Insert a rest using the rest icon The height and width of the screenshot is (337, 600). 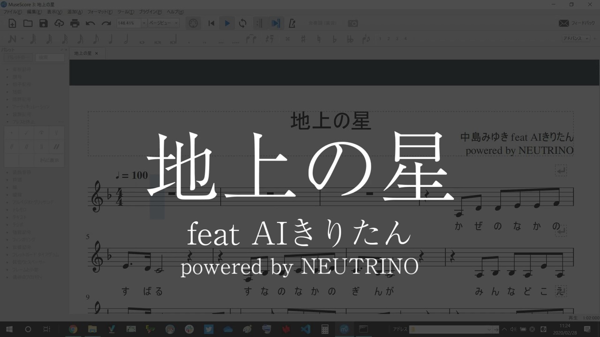pos(269,39)
